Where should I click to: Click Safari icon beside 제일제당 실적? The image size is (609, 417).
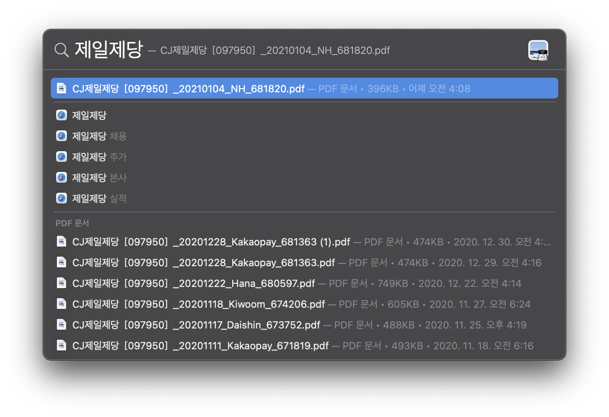click(62, 198)
